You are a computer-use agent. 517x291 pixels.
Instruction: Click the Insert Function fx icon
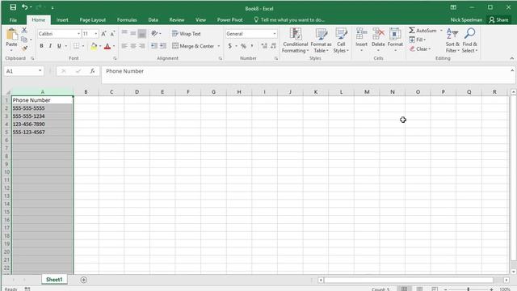tap(92, 71)
